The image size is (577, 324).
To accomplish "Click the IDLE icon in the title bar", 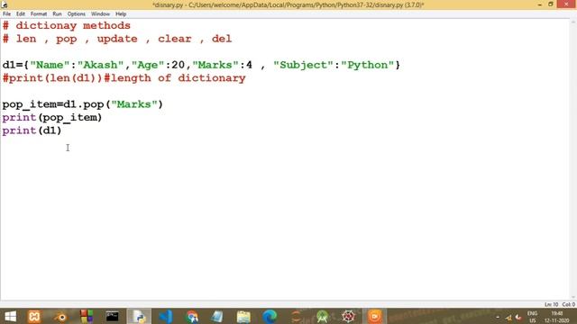I will coord(5,4).
